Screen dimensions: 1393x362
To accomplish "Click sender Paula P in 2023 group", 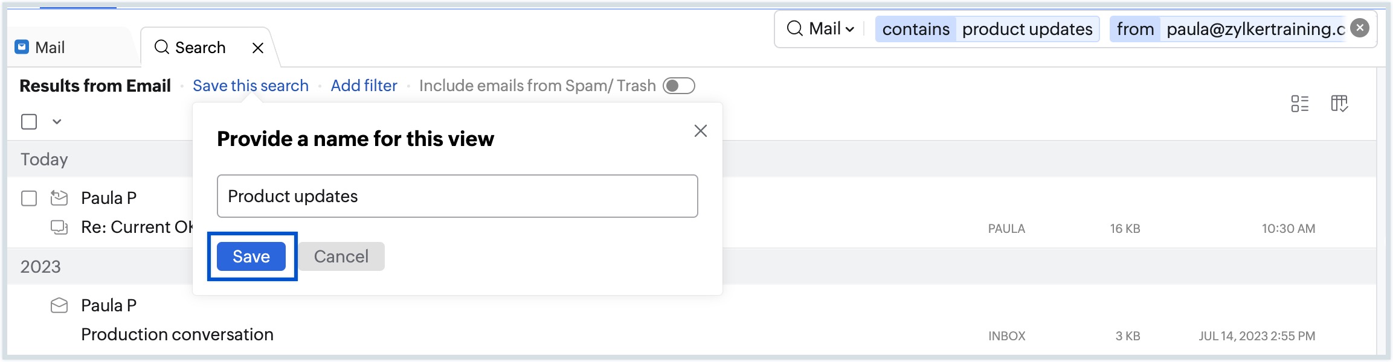I will pos(109,305).
